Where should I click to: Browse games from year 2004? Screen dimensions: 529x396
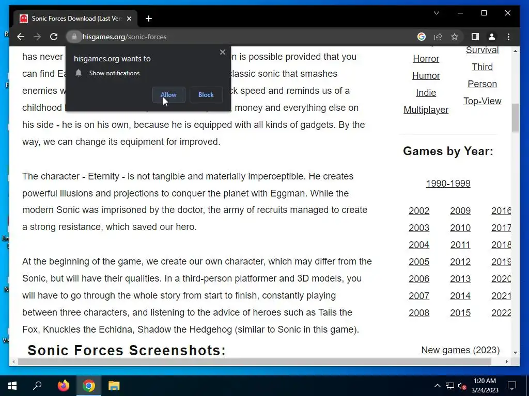click(419, 245)
